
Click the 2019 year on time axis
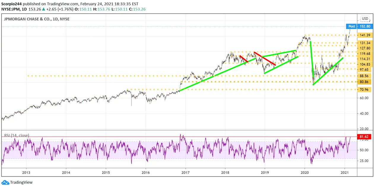pos(265,172)
